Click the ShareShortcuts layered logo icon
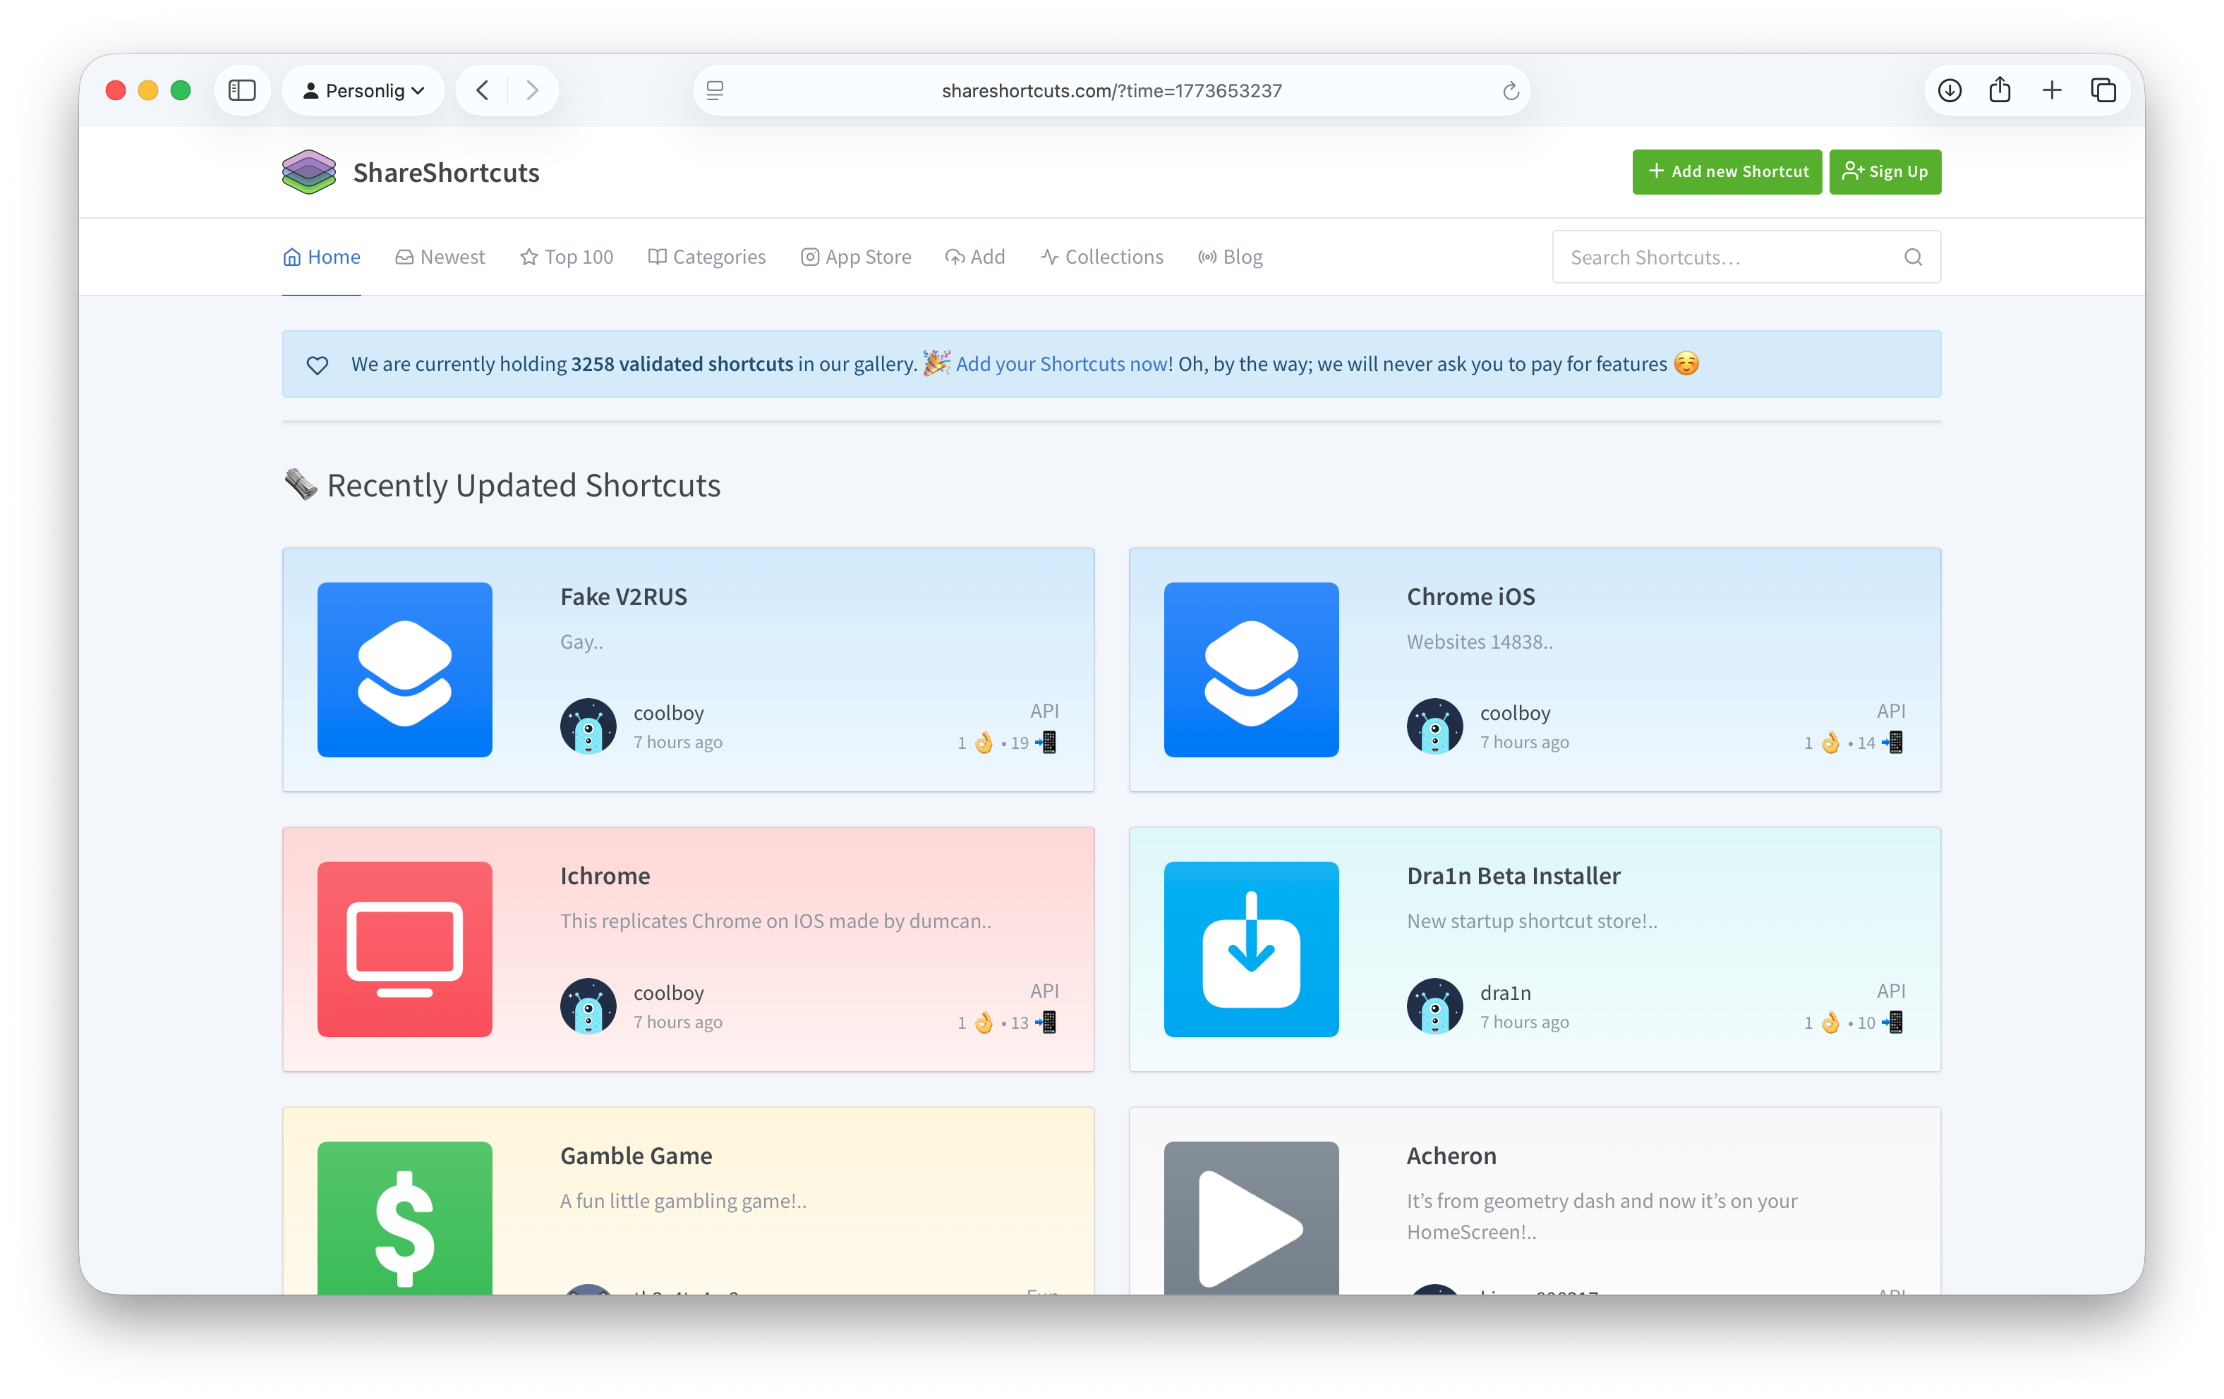 pos(308,171)
